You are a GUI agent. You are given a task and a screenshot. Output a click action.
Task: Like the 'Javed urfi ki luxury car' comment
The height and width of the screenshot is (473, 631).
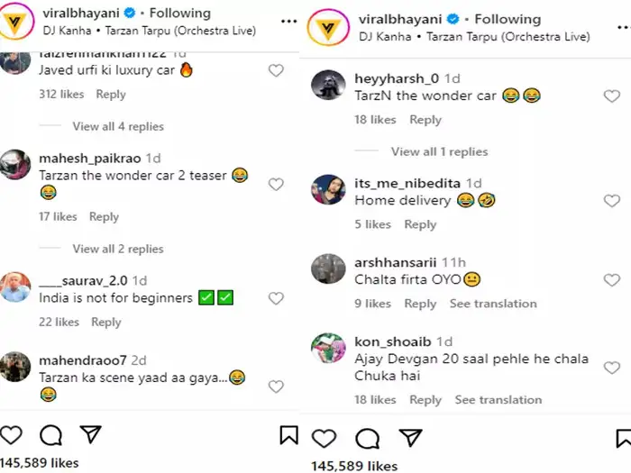point(276,70)
